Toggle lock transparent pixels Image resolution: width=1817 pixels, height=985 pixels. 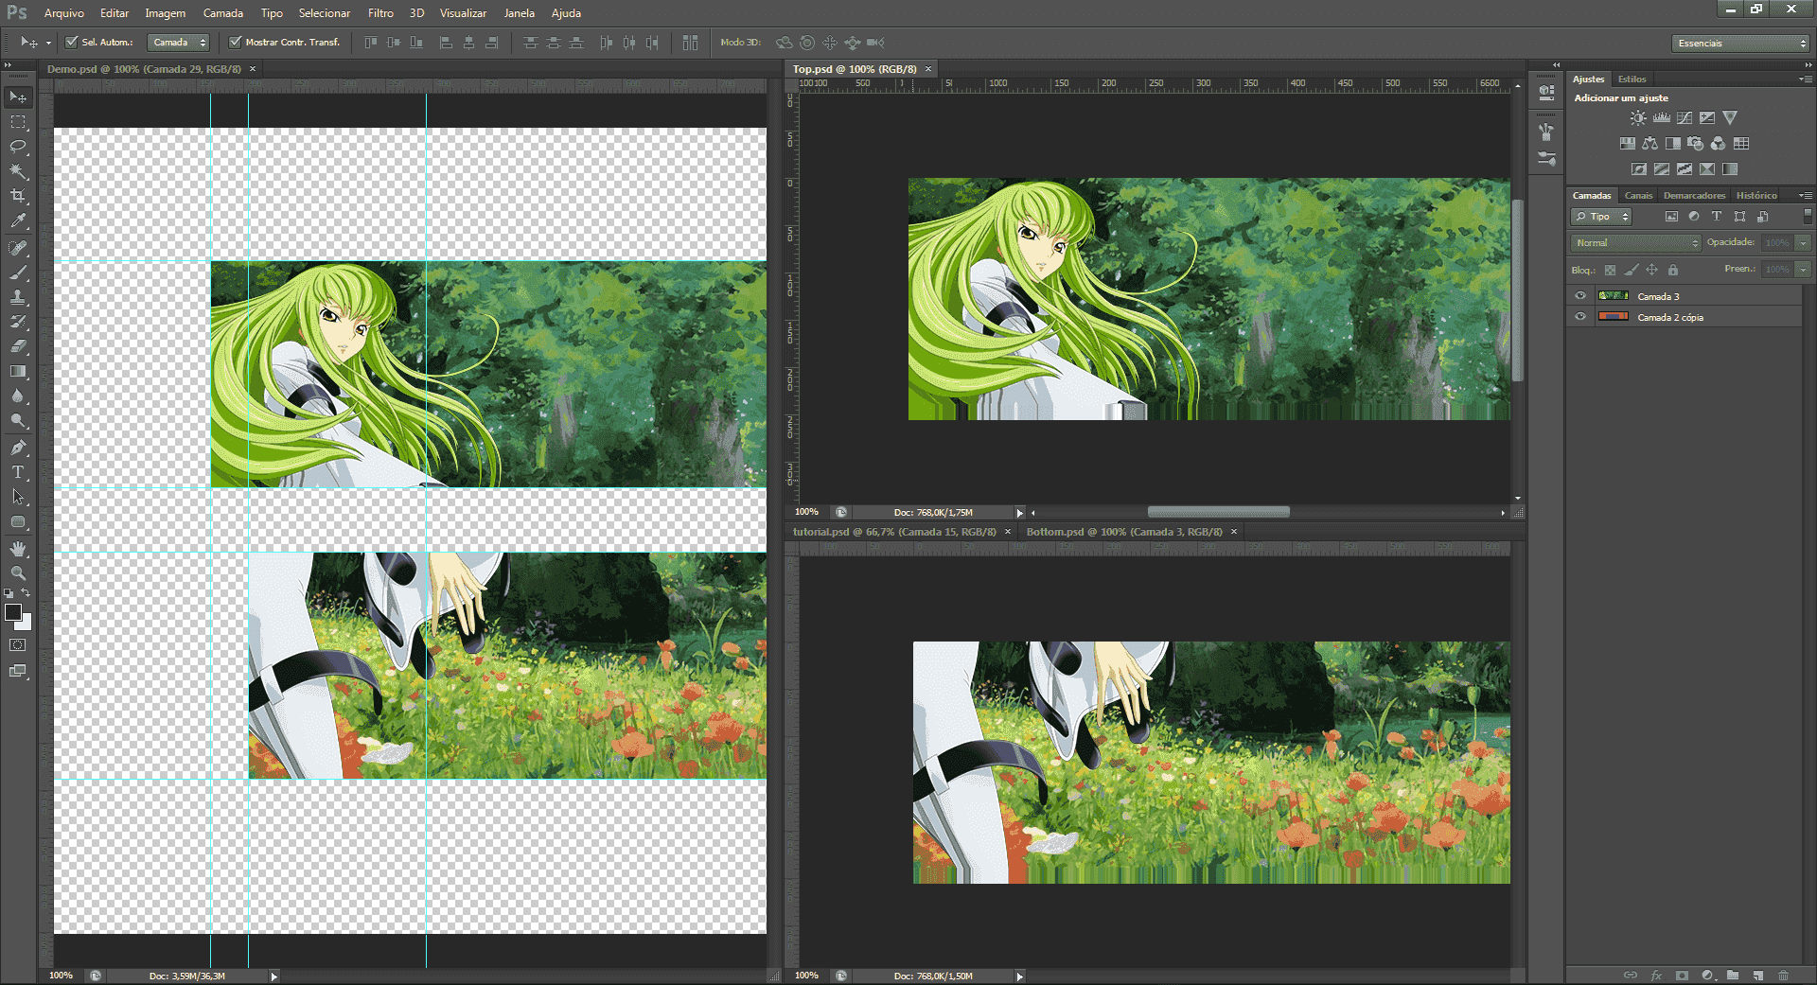pos(1610,270)
